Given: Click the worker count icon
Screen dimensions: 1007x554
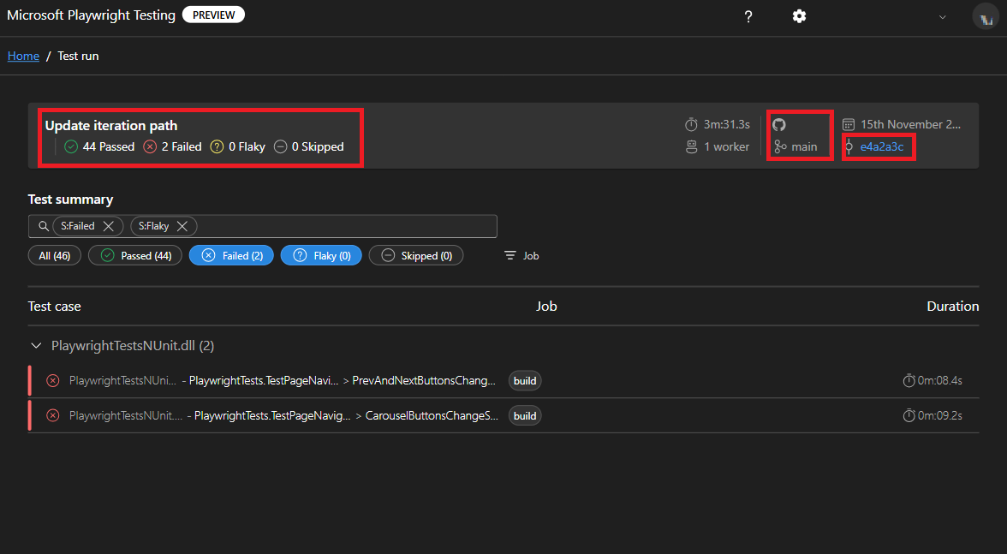Looking at the screenshot, I should pos(690,146).
